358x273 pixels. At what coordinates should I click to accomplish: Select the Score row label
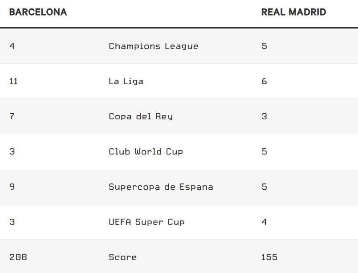coord(122,257)
